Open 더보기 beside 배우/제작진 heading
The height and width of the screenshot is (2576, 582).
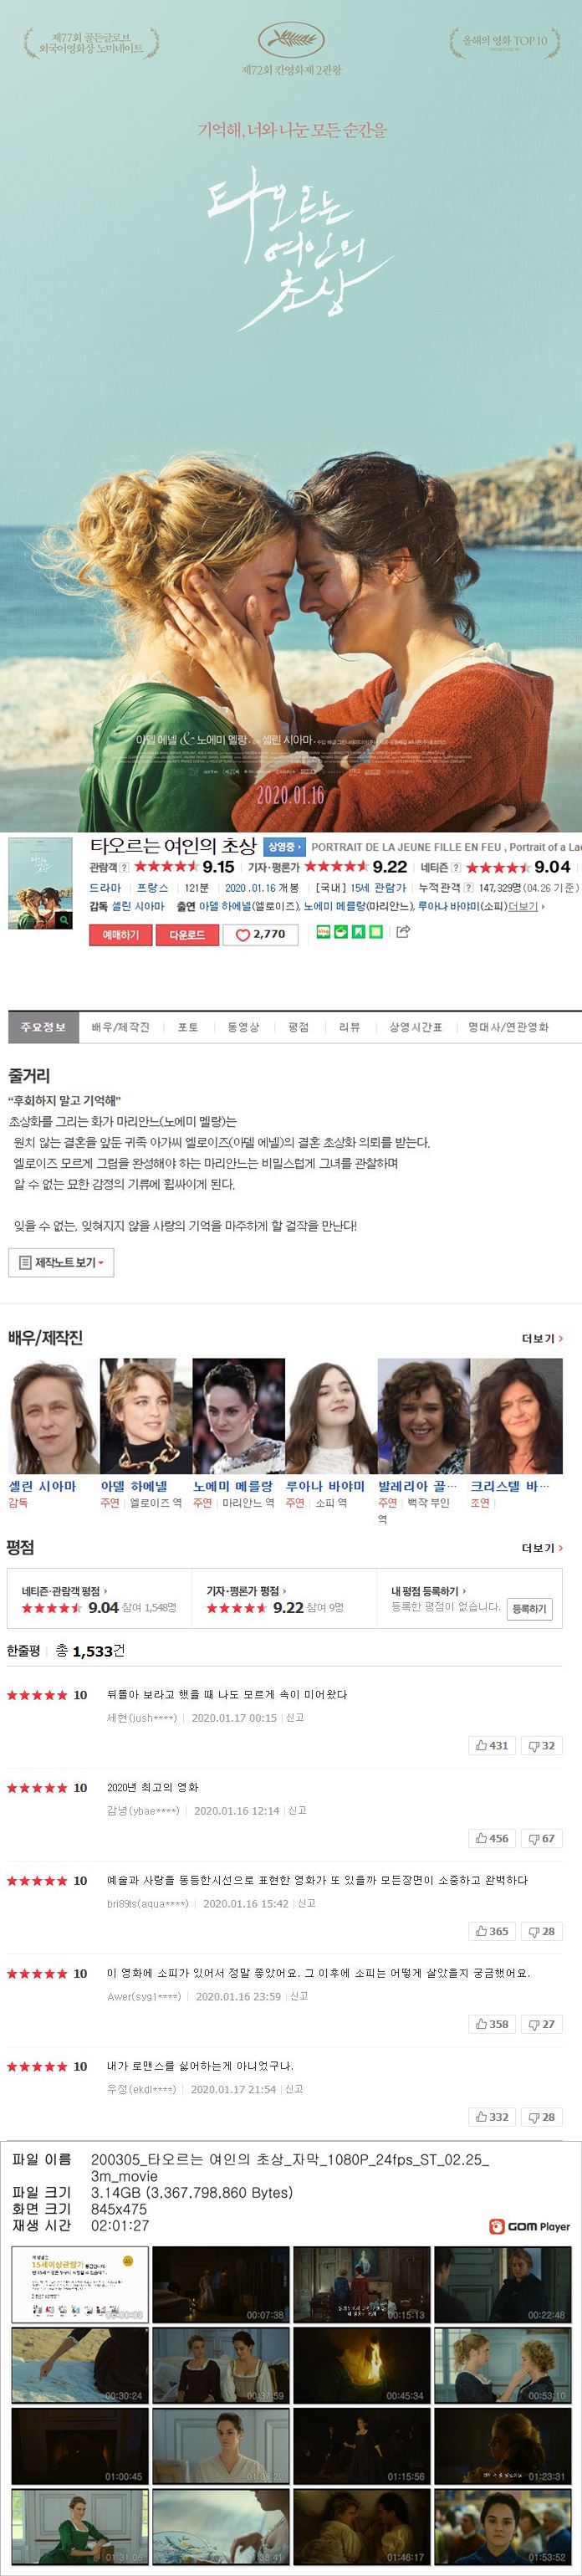pos(542,1338)
